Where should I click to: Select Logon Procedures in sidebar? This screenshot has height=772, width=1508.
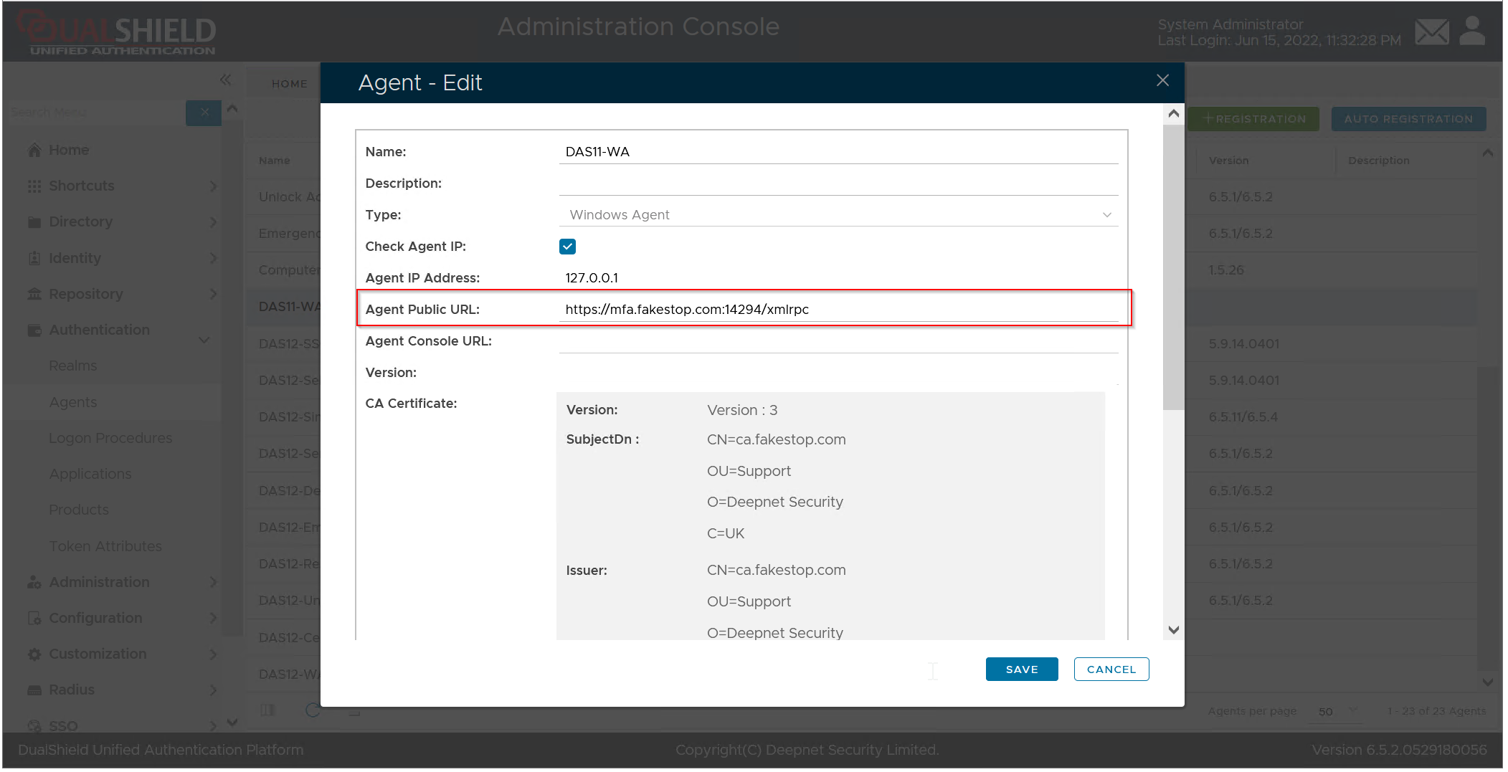click(110, 438)
